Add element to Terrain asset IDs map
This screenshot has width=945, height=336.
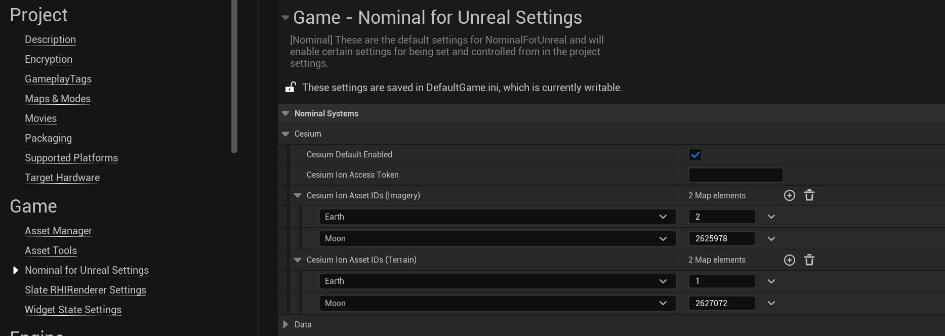(x=789, y=260)
